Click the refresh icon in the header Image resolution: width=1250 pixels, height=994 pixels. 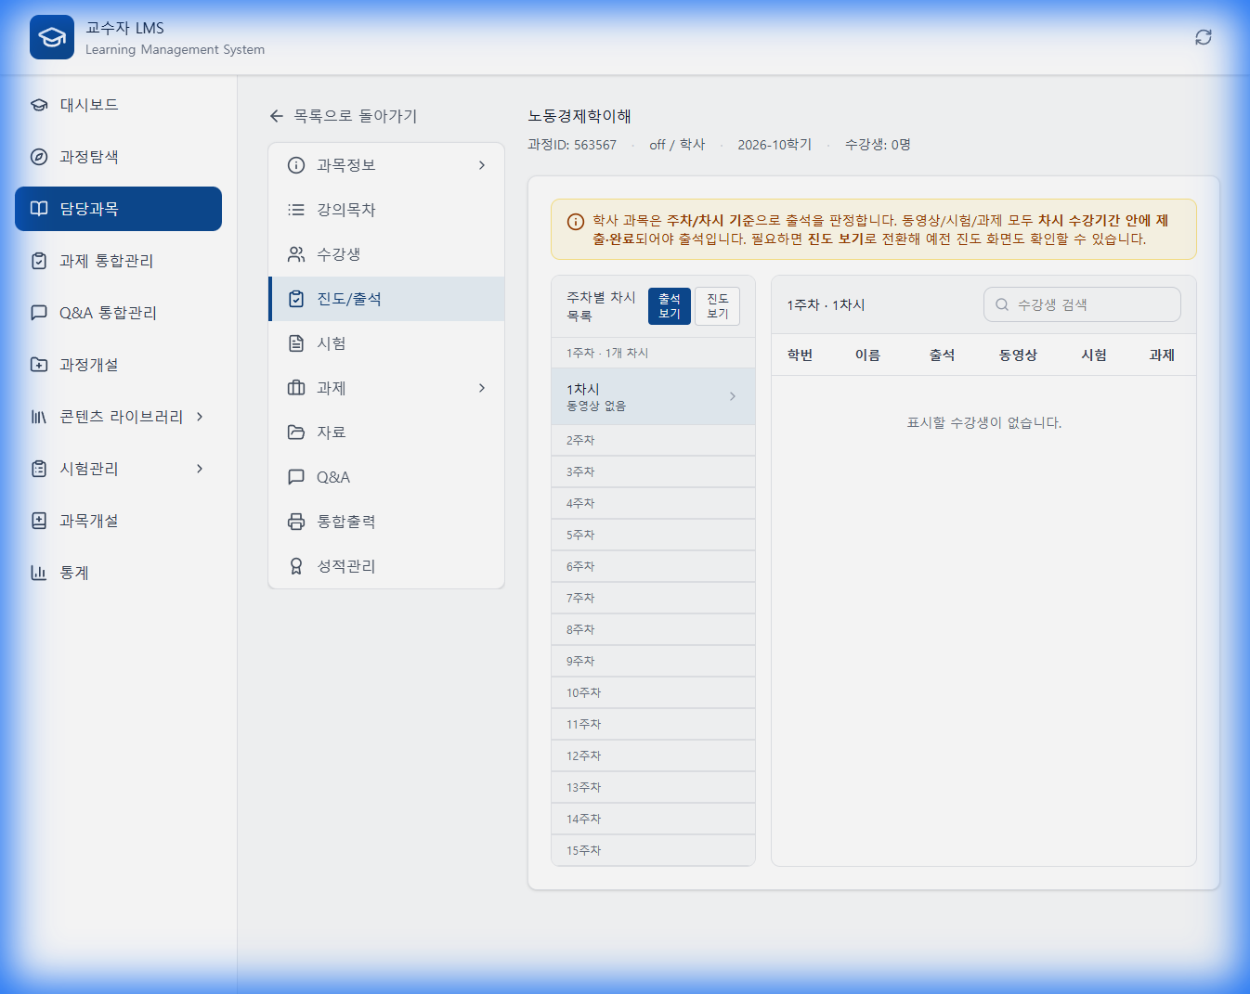(x=1203, y=36)
